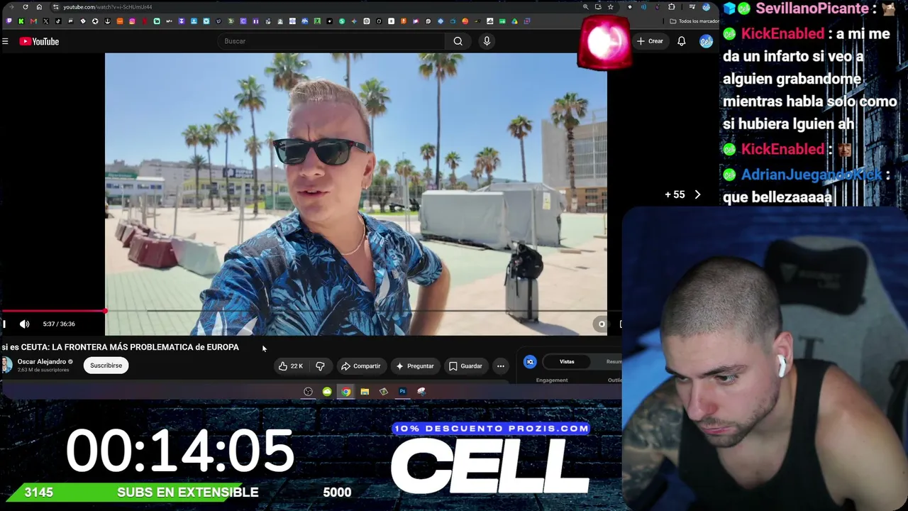
Task: Open the browser extensions puzzle icon
Action: 672,7
